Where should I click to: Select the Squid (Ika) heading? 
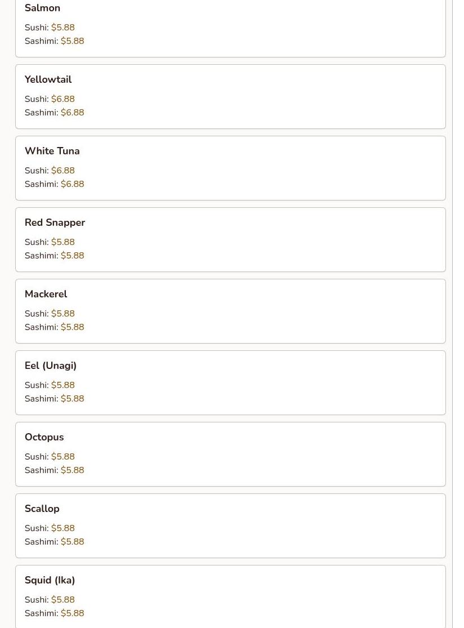click(x=50, y=580)
